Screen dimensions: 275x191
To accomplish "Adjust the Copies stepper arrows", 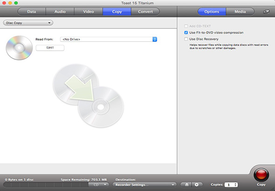I will point(235,184).
